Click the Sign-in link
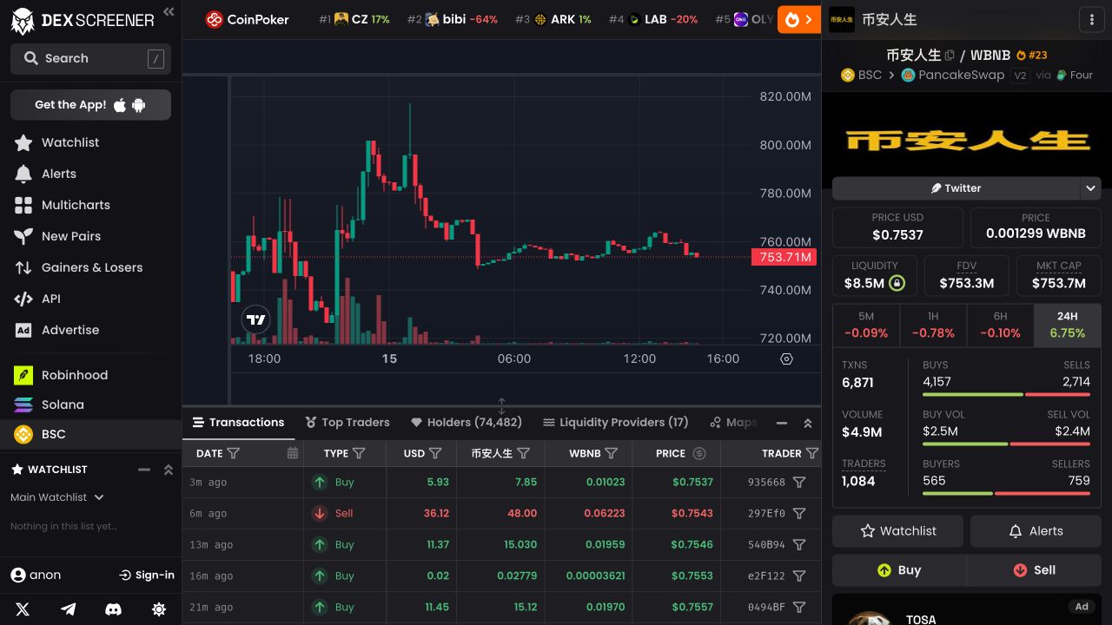 coord(147,575)
